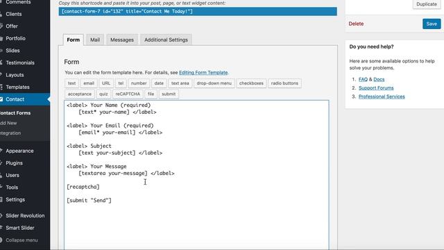This screenshot has width=444, height=250.
Task: Switch to the Mail tab
Action: 95,40
